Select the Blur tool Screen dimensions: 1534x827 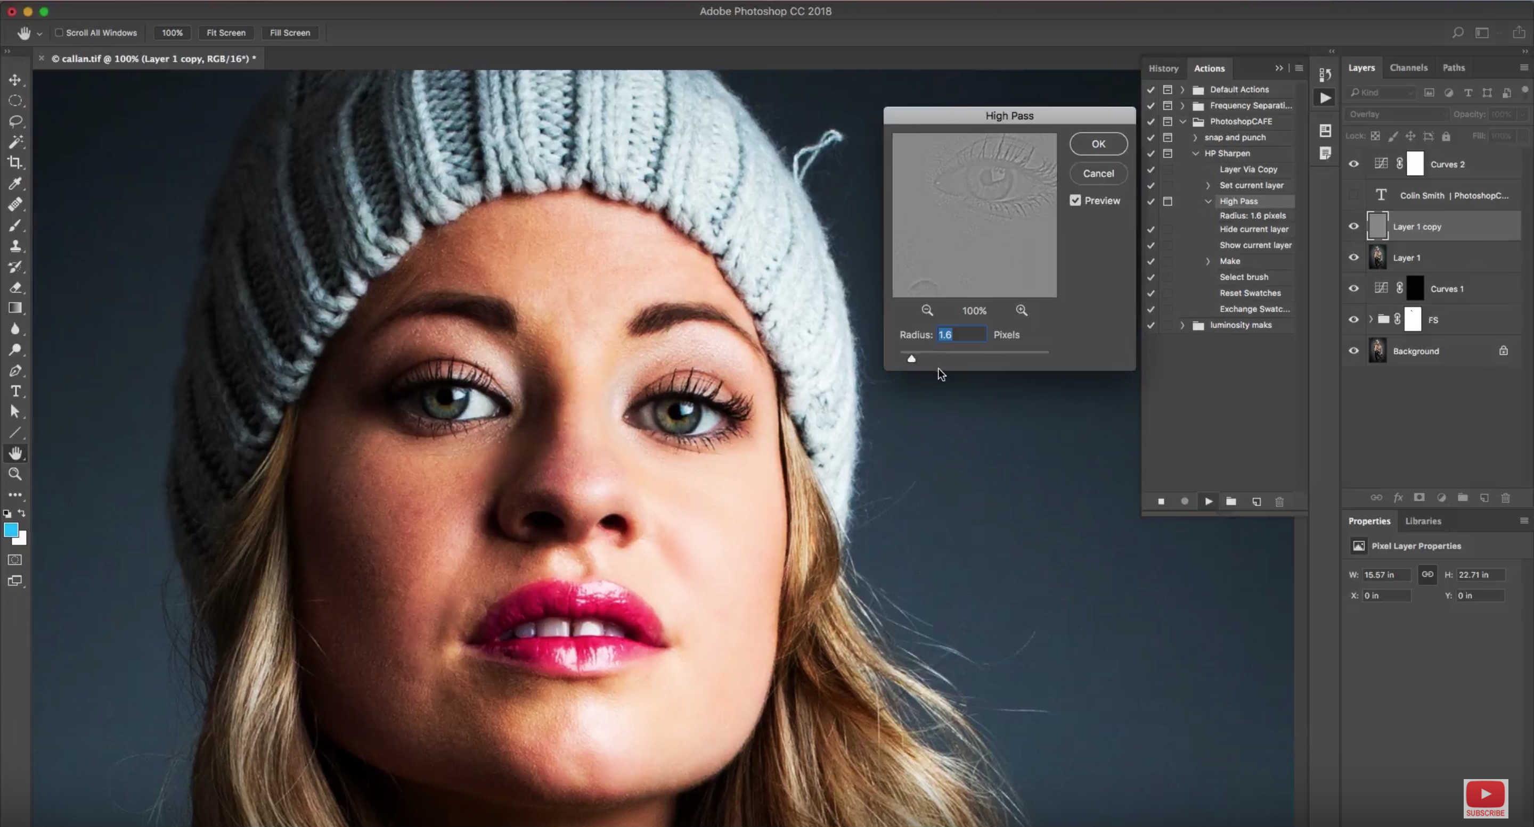(x=15, y=329)
